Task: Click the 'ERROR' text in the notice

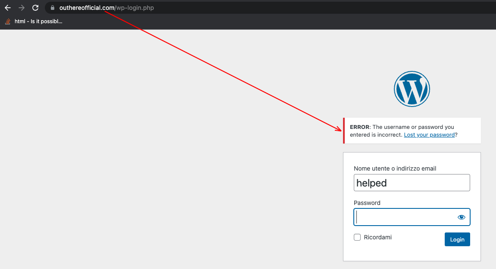Action: point(360,127)
